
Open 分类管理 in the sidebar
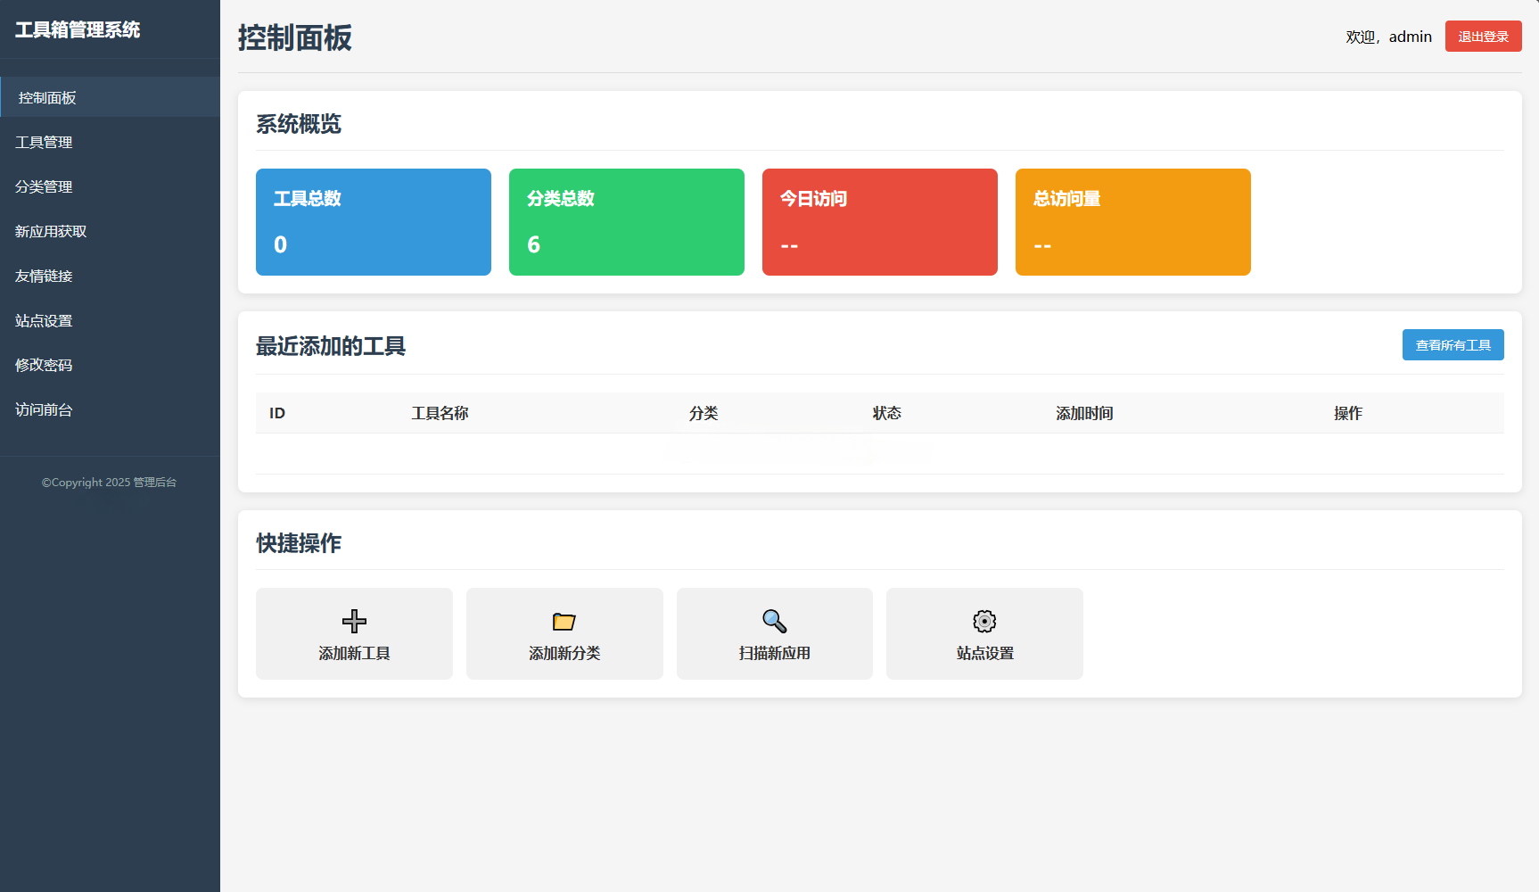(44, 186)
